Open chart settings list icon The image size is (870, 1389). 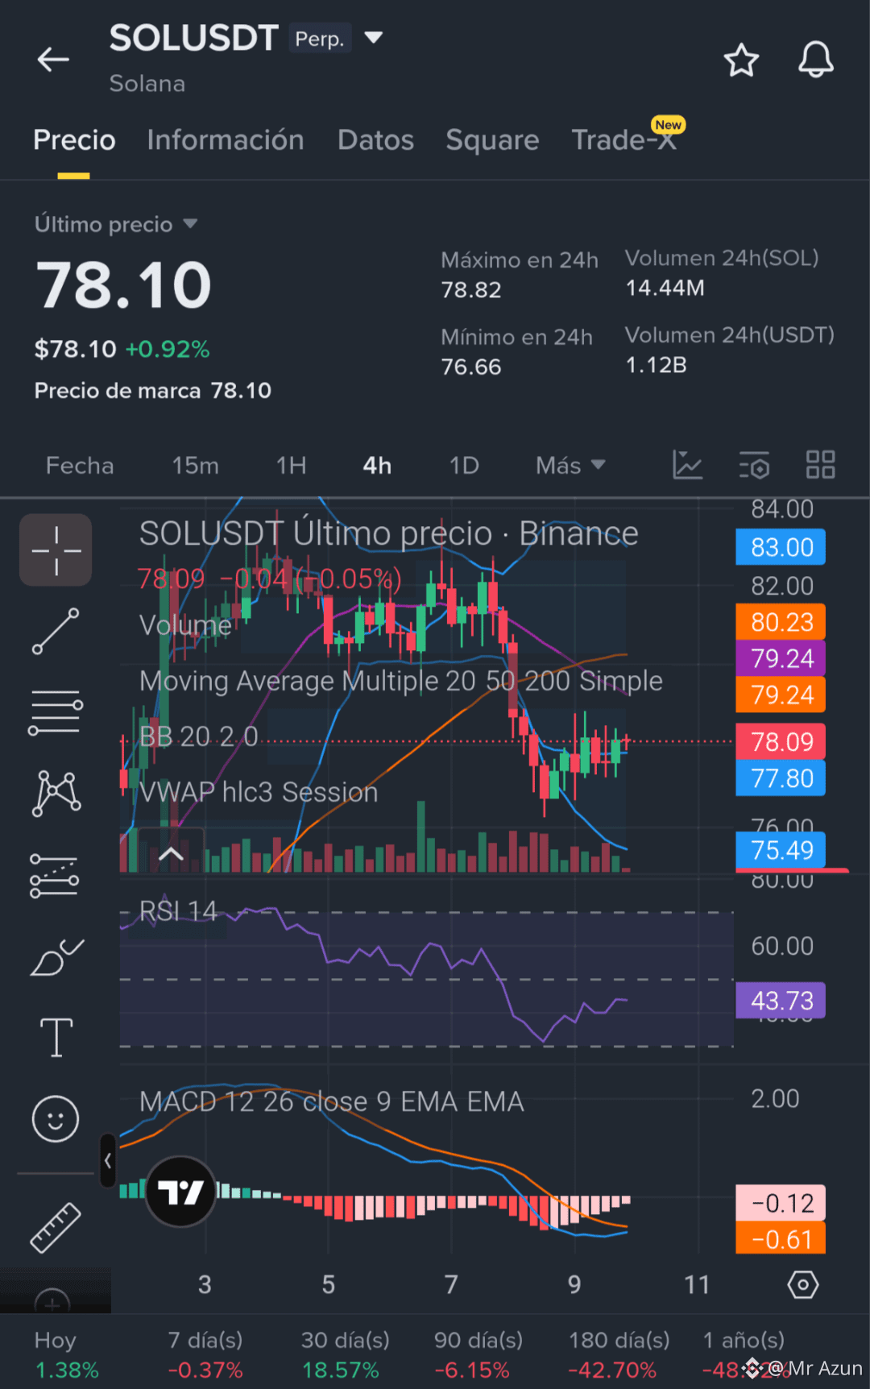(x=754, y=465)
